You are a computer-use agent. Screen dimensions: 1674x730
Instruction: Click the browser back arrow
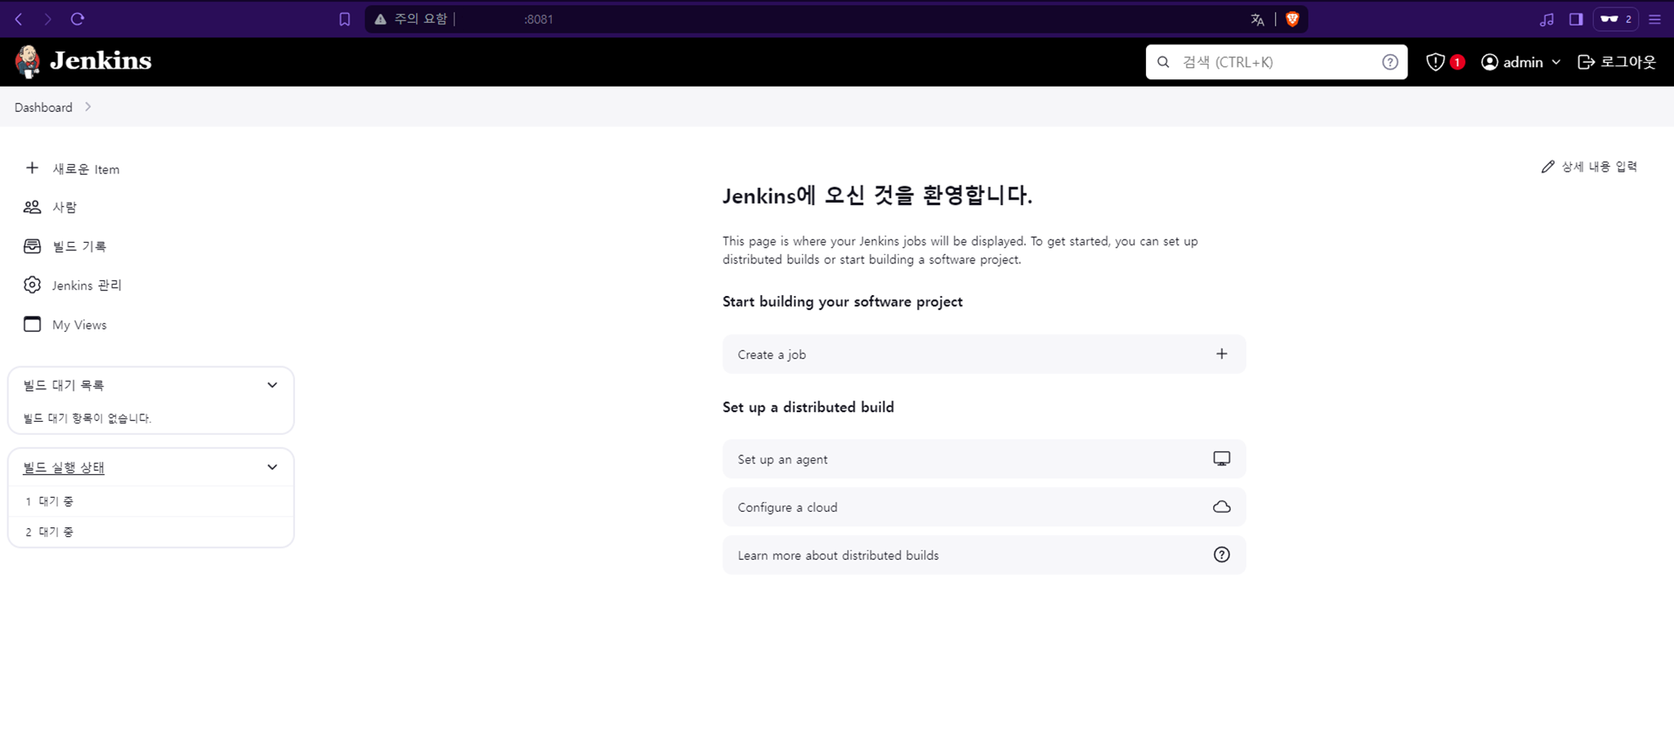tap(19, 19)
